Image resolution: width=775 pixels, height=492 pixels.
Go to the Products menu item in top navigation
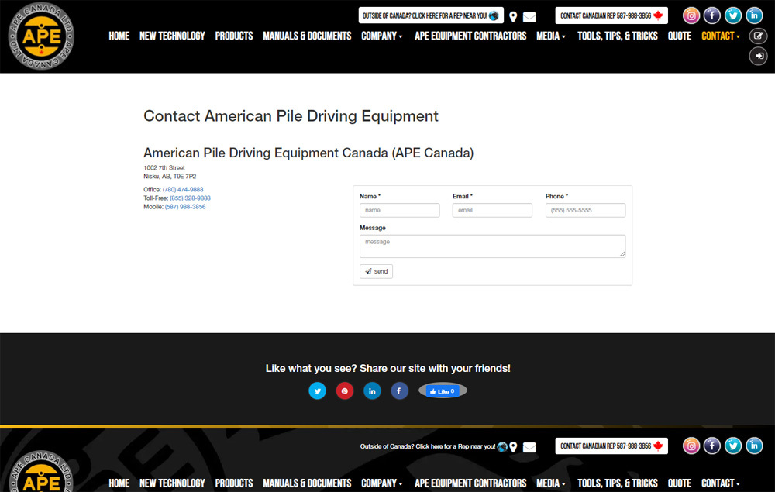click(x=234, y=36)
